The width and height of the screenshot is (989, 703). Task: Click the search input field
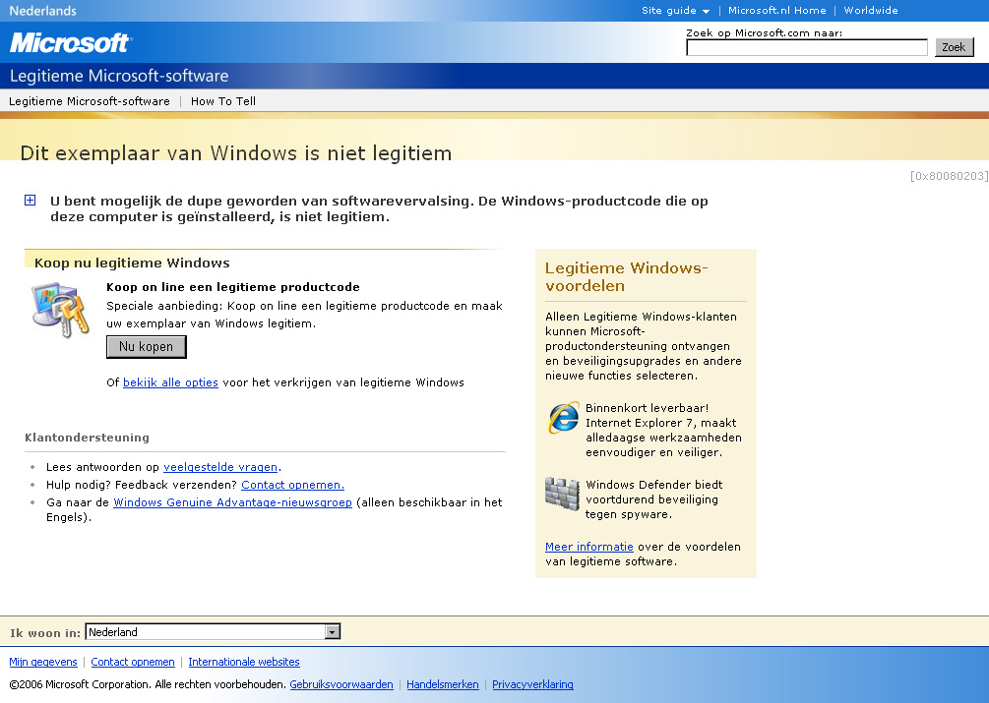(x=807, y=47)
